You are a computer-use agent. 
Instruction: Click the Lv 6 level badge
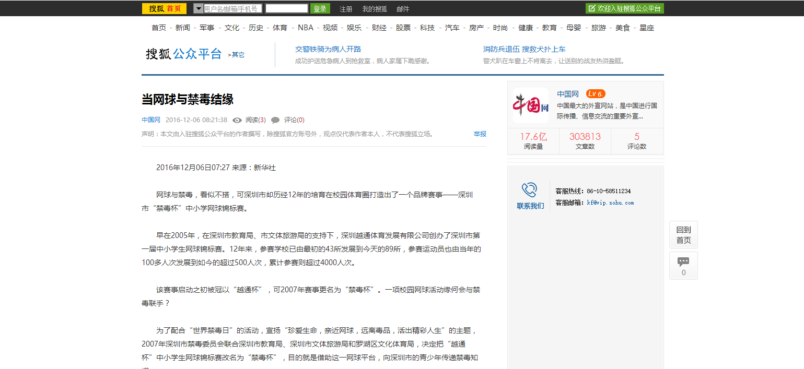pyautogui.click(x=596, y=94)
